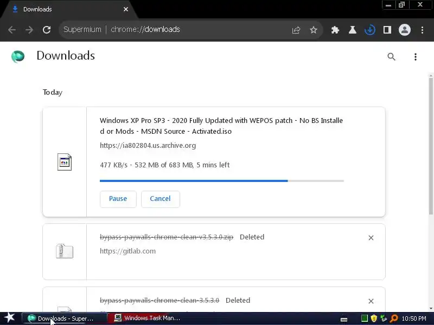Cancel the Windows XP iso download
This screenshot has width=434, height=325.
pos(161,199)
